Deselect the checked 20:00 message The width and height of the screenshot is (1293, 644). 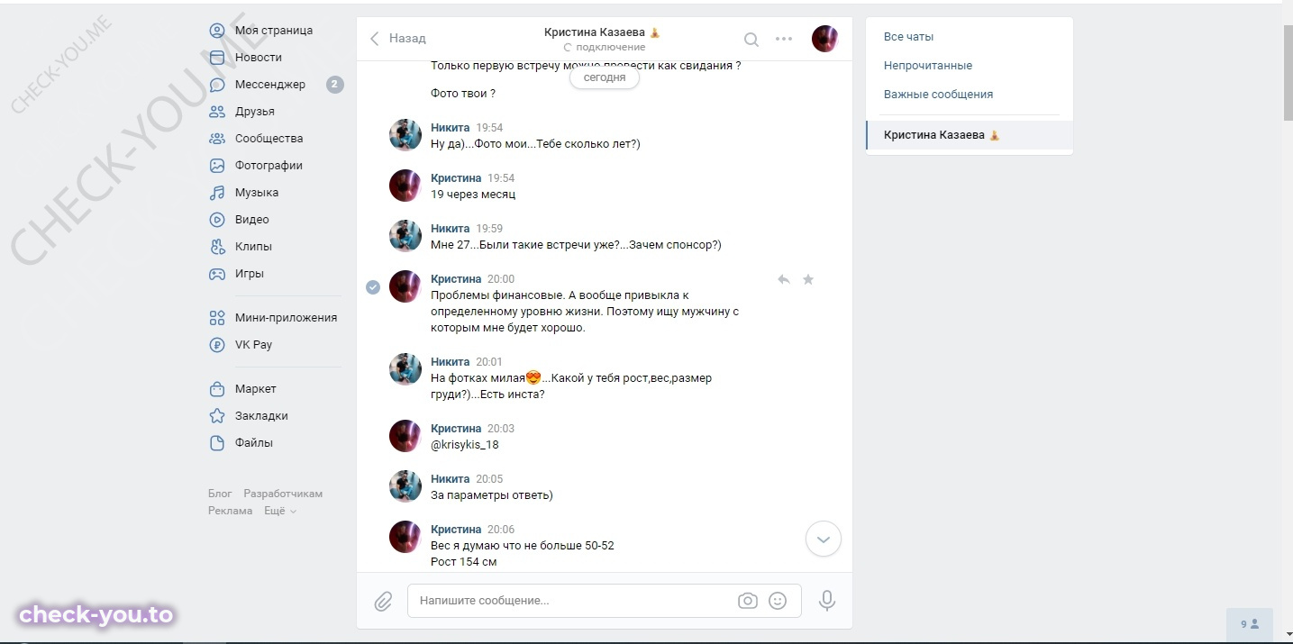tap(373, 287)
